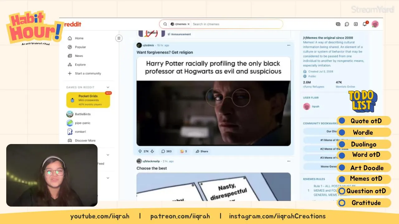Screen dimensions: 399x224
Task: Upvote the u/sidmis post
Action: (x=140, y=151)
